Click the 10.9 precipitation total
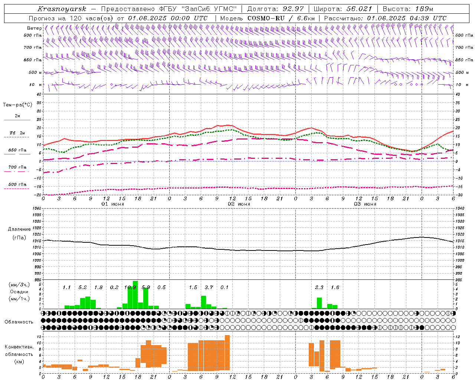 click(x=130, y=288)
